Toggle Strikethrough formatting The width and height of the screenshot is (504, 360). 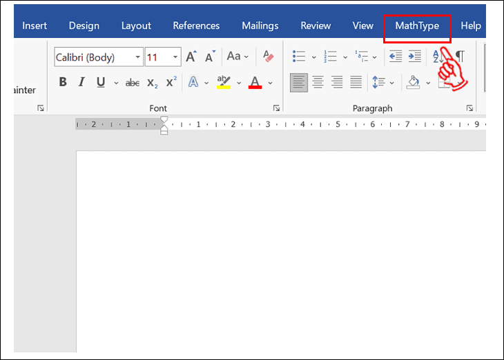coord(132,83)
